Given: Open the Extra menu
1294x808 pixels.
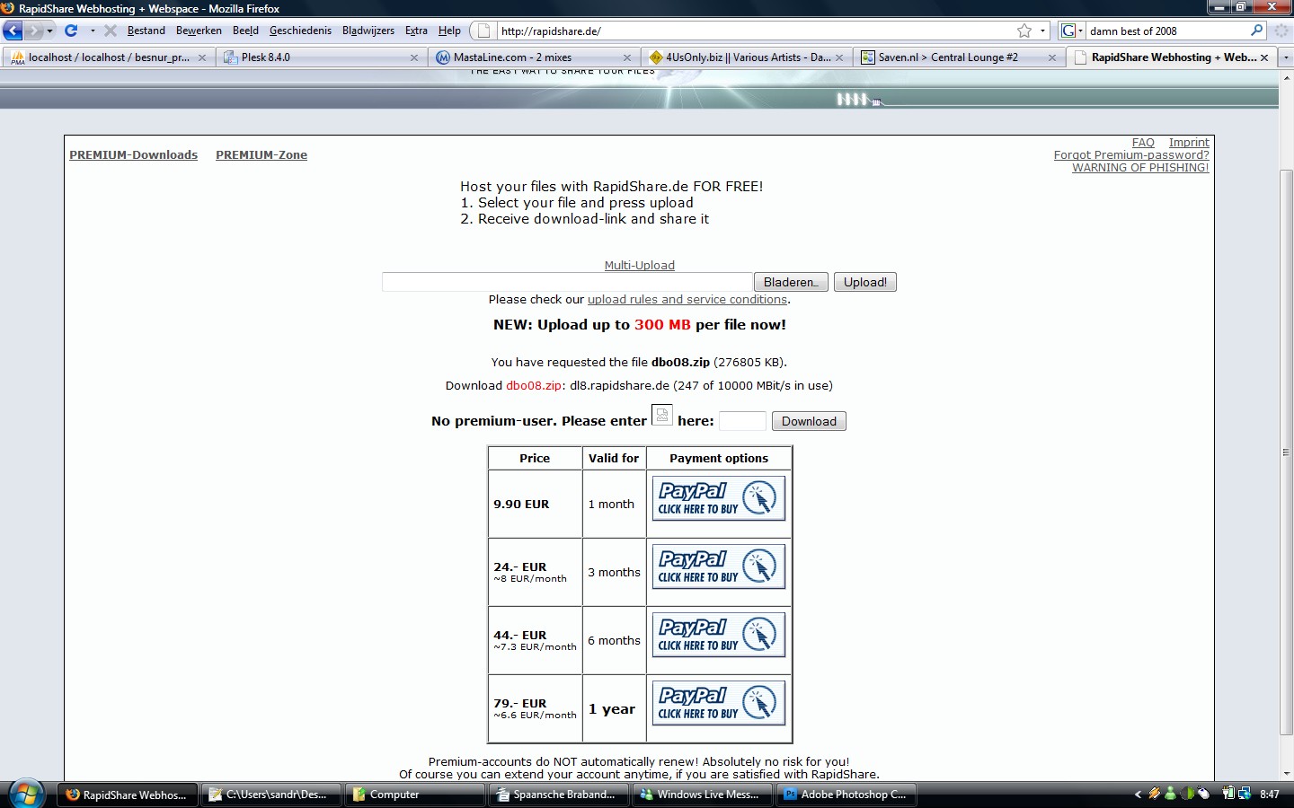Looking at the screenshot, I should point(416,31).
